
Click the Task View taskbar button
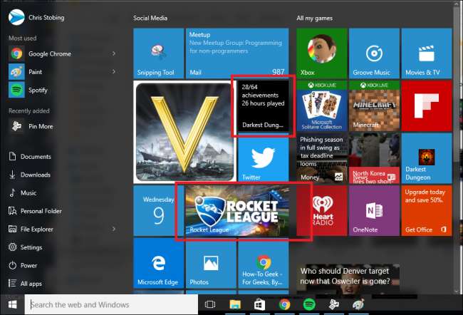tap(210, 304)
